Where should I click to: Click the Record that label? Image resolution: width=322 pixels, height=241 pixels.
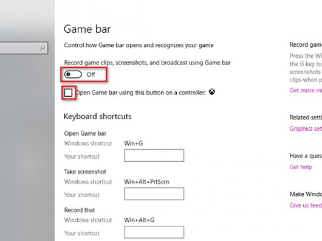[x=80, y=210]
